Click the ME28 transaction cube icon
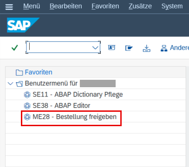The image size is (189, 167). 27,117
